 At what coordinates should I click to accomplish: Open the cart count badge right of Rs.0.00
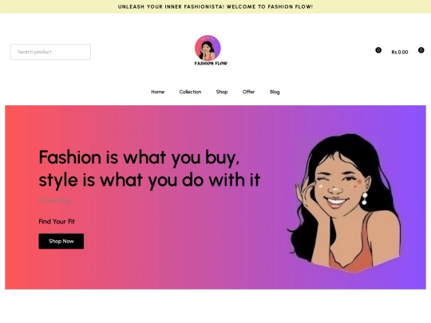[x=421, y=50]
